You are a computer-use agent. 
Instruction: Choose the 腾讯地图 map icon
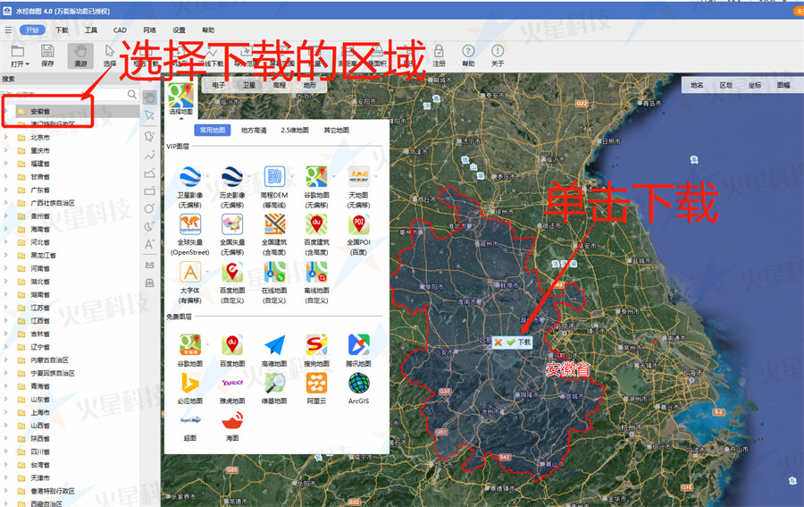pos(358,345)
